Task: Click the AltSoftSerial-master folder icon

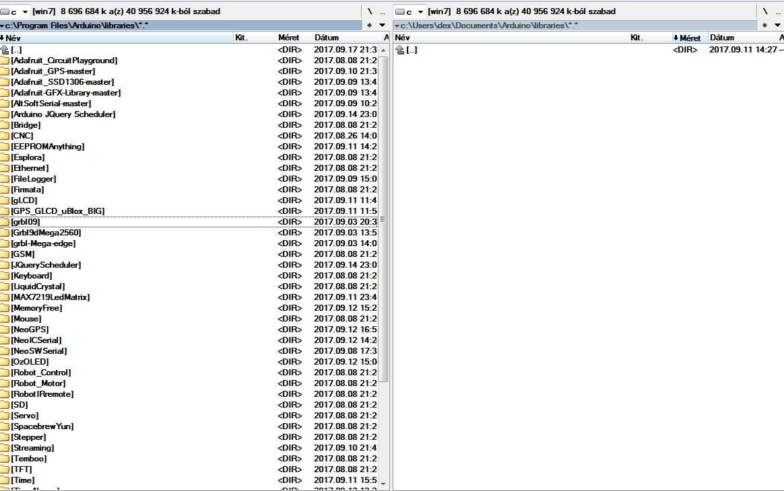Action: click(5, 104)
